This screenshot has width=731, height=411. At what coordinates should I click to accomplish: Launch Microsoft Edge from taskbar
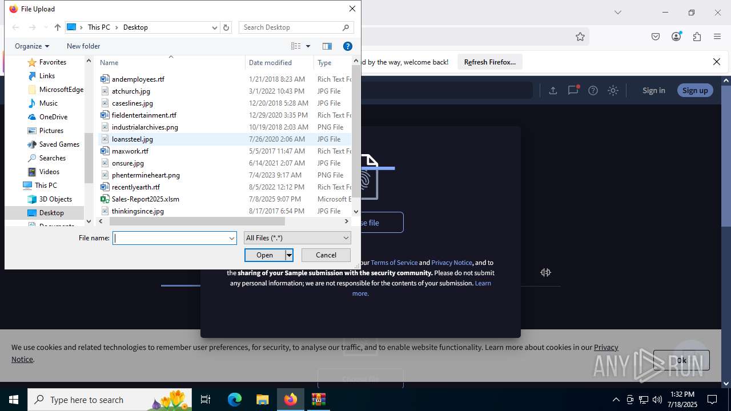tap(235, 400)
